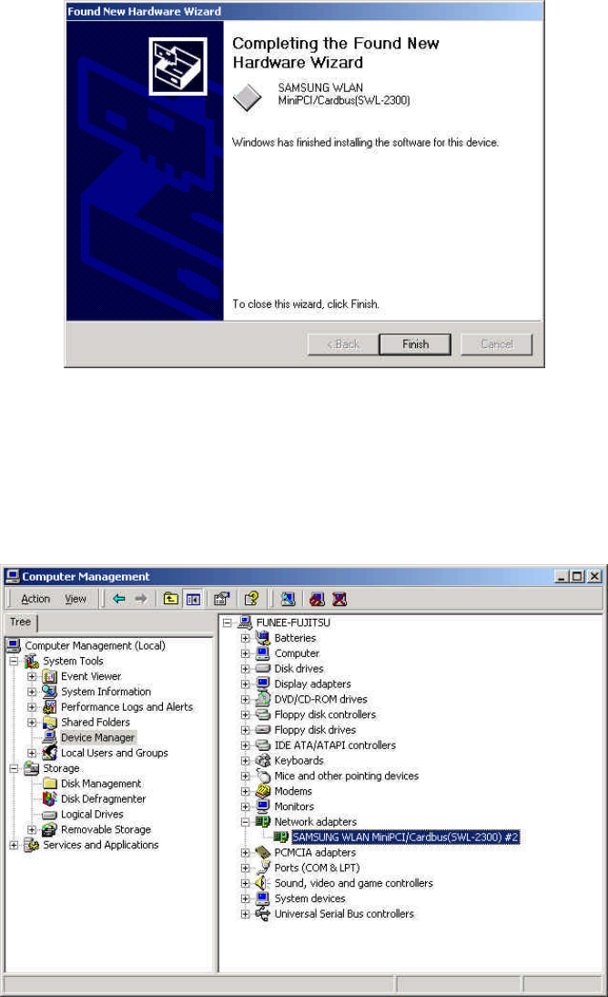Expand Ports (COM & LPT) category

click(245, 868)
